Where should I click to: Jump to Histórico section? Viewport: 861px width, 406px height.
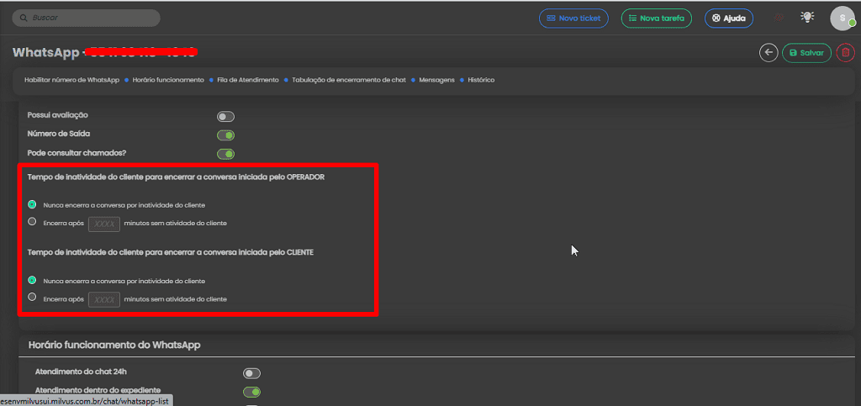481,80
